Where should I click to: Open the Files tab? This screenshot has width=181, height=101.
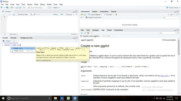coord(82,30)
